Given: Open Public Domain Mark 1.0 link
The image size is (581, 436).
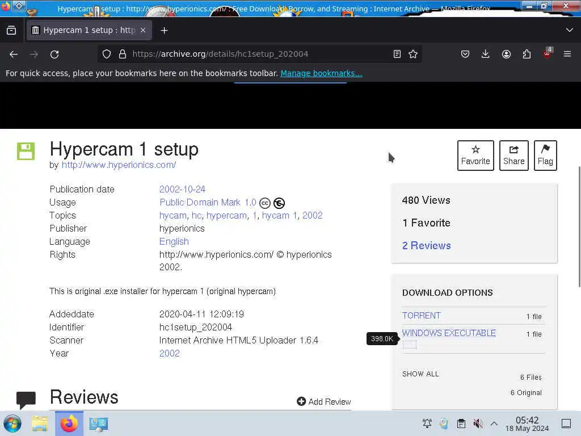Looking at the screenshot, I should (x=208, y=203).
